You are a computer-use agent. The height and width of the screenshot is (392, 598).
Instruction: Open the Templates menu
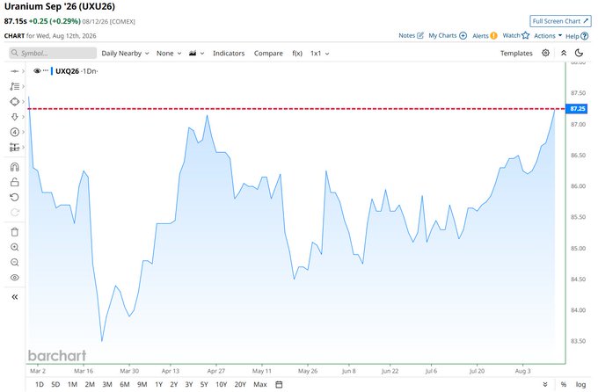pyautogui.click(x=516, y=54)
